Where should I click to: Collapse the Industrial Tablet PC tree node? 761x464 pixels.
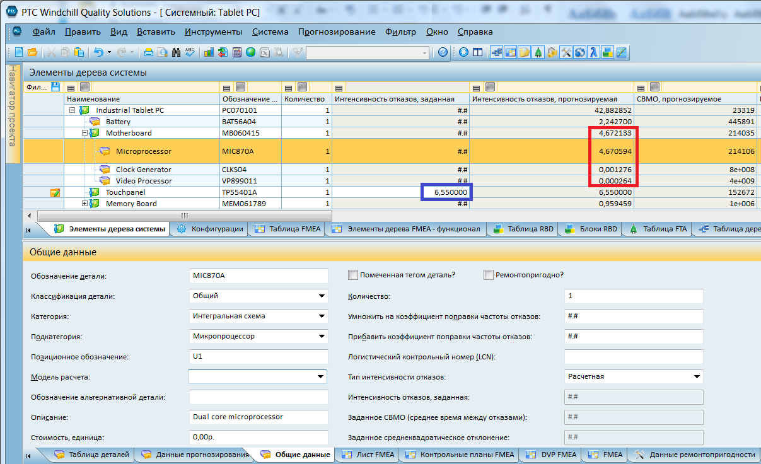(73, 110)
